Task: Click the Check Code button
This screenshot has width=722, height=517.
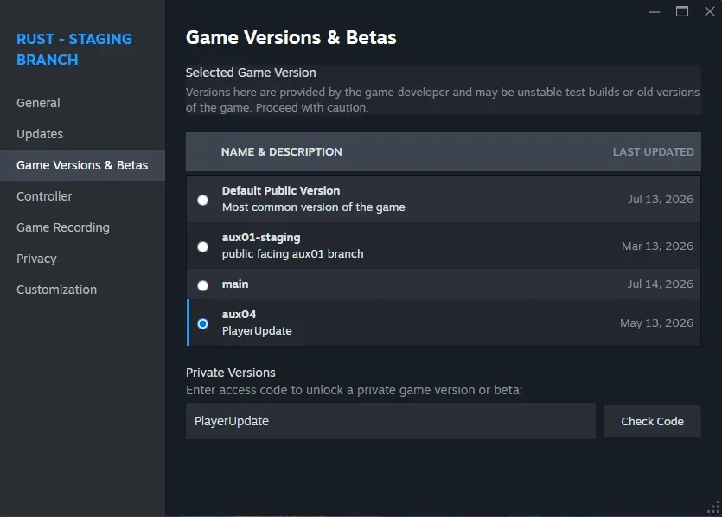Action: [653, 421]
